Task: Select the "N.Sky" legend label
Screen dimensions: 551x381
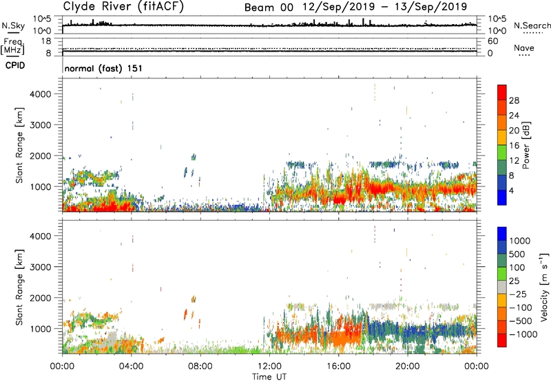Action: (13, 25)
